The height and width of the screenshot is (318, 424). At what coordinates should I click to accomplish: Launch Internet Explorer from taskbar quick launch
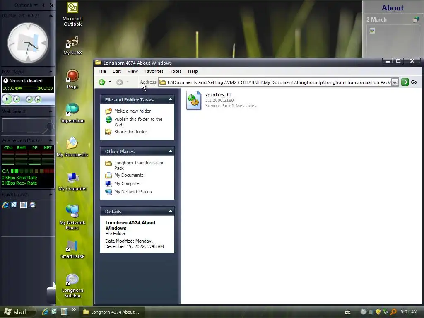click(x=45, y=312)
